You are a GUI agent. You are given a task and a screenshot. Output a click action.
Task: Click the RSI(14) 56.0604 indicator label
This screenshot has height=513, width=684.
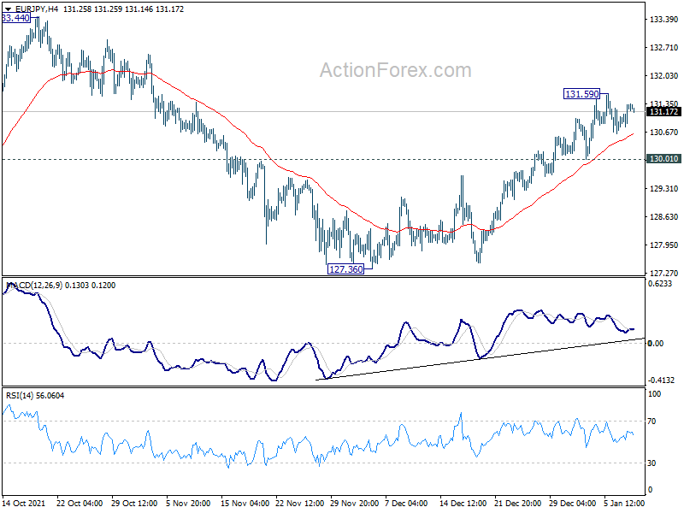[35, 396]
